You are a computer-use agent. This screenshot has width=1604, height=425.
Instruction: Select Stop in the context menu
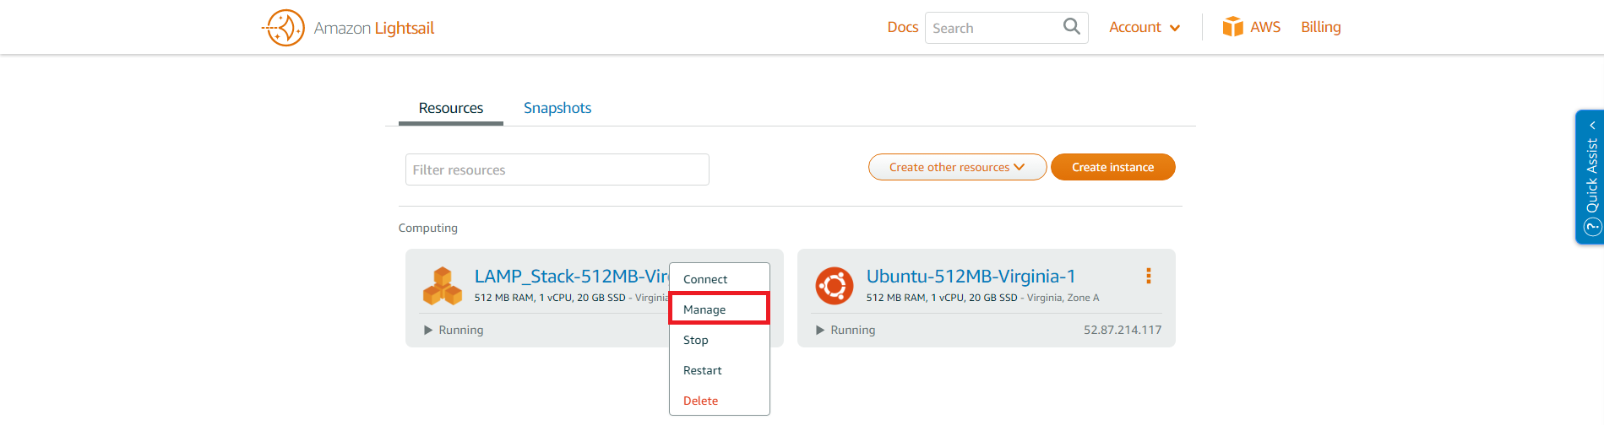[x=720, y=340]
